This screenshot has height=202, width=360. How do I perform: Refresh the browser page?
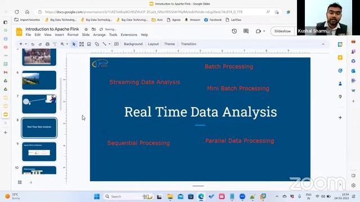point(17,12)
